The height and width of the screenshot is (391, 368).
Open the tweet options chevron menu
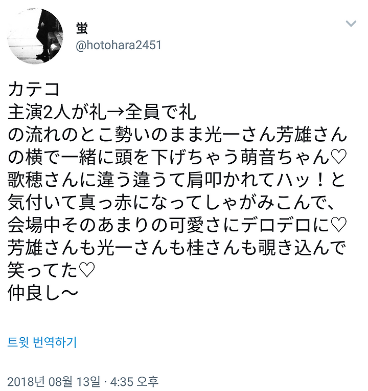(351, 24)
